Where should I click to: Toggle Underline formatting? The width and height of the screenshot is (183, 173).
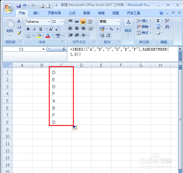41,29
